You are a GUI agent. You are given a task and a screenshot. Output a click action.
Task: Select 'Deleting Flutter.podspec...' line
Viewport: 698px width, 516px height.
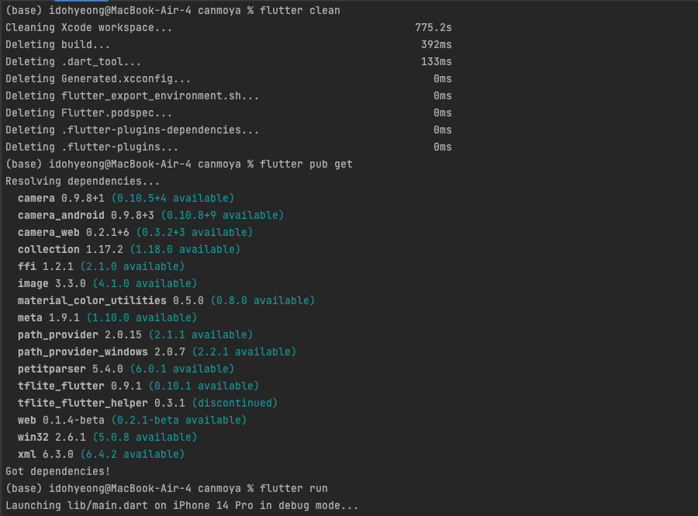point(88,113)
